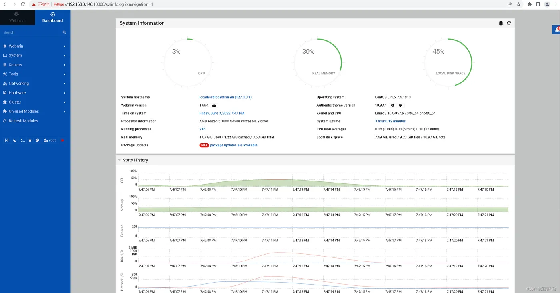Click the CPU history graph

pos(323,180)
